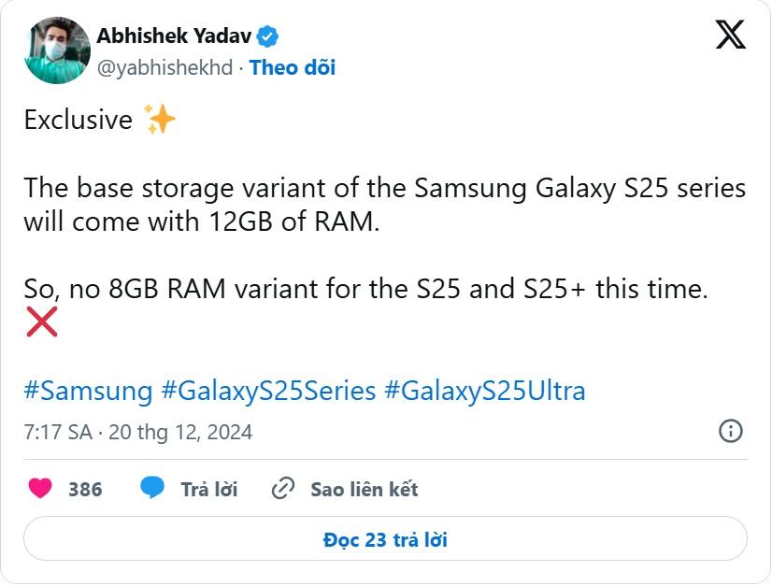Viewport: 772px width, 586px height.
Task: Select the Sao liên kết label
Action: (364, 489)
